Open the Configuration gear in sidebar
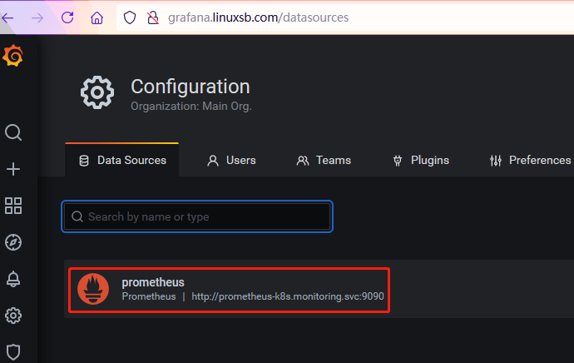The width and height of the screenshot is (574, 363). pyautogui.click(x=13, y=316)
